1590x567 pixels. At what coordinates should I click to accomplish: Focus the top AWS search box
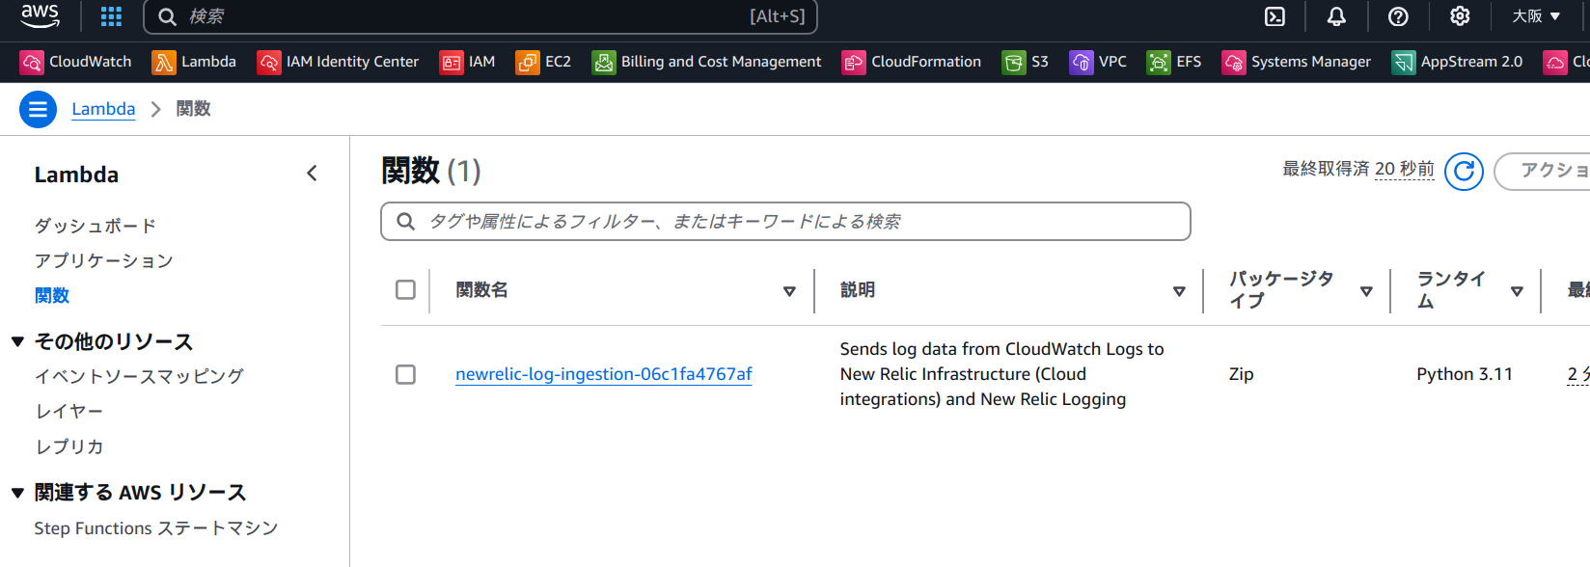coord(480,16)
